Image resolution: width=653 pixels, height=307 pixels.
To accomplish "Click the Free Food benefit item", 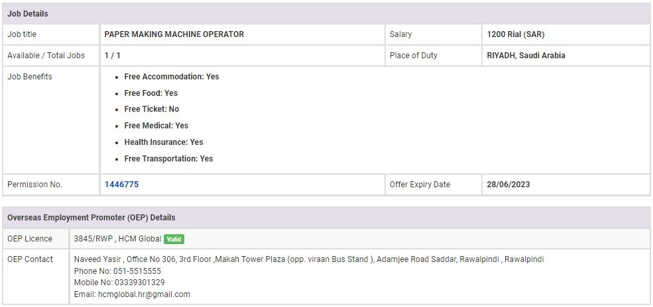I will 150,93.
